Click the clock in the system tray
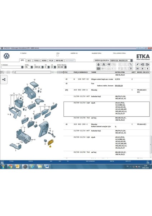The image size is (152, 216). click(146, 167)
